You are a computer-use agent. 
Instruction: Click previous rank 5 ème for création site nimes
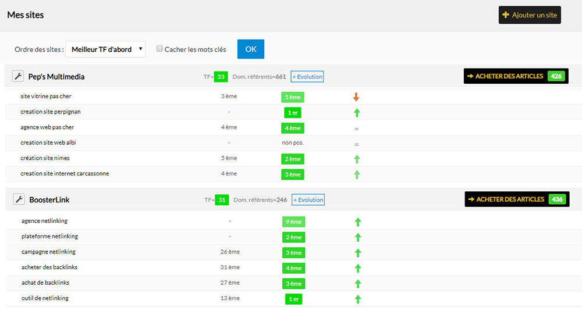(229, 158)
